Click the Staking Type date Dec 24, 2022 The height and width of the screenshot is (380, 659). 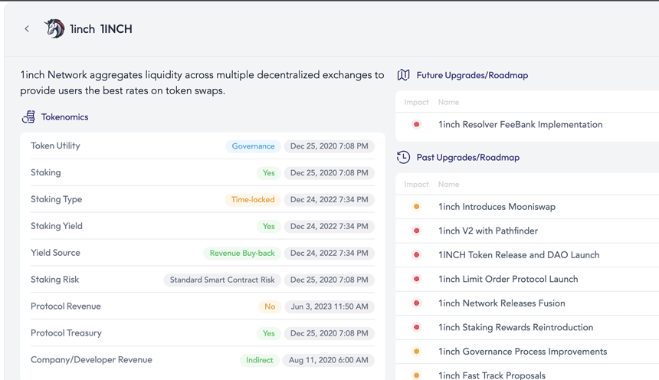329,200
